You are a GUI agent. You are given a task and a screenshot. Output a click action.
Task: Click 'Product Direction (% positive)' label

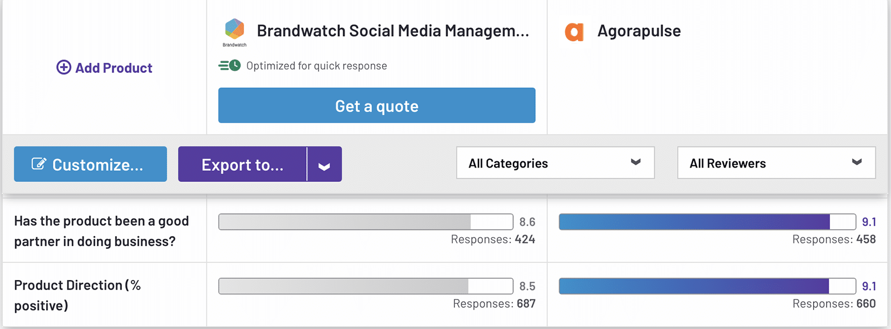[x=77, y=295]
